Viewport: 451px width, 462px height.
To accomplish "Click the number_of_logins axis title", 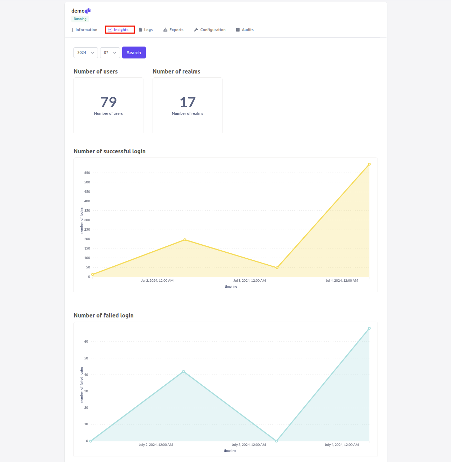I will (82, 220).
